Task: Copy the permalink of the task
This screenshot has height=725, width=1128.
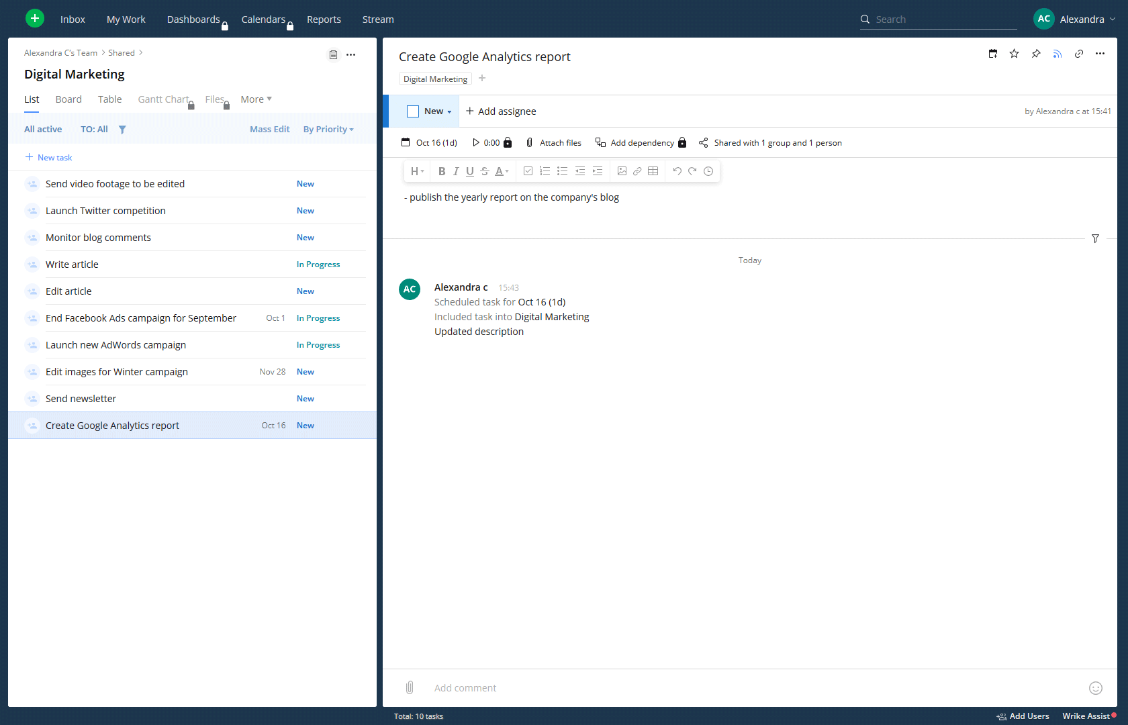Action: pos(1079,54)
